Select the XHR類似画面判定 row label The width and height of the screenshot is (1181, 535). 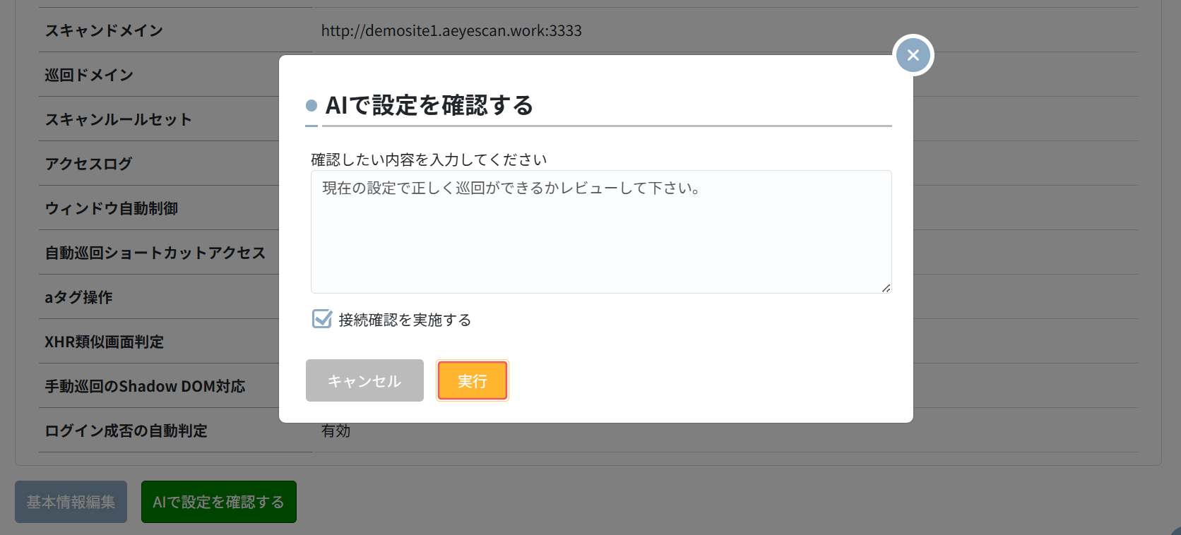tap(104, 342)
